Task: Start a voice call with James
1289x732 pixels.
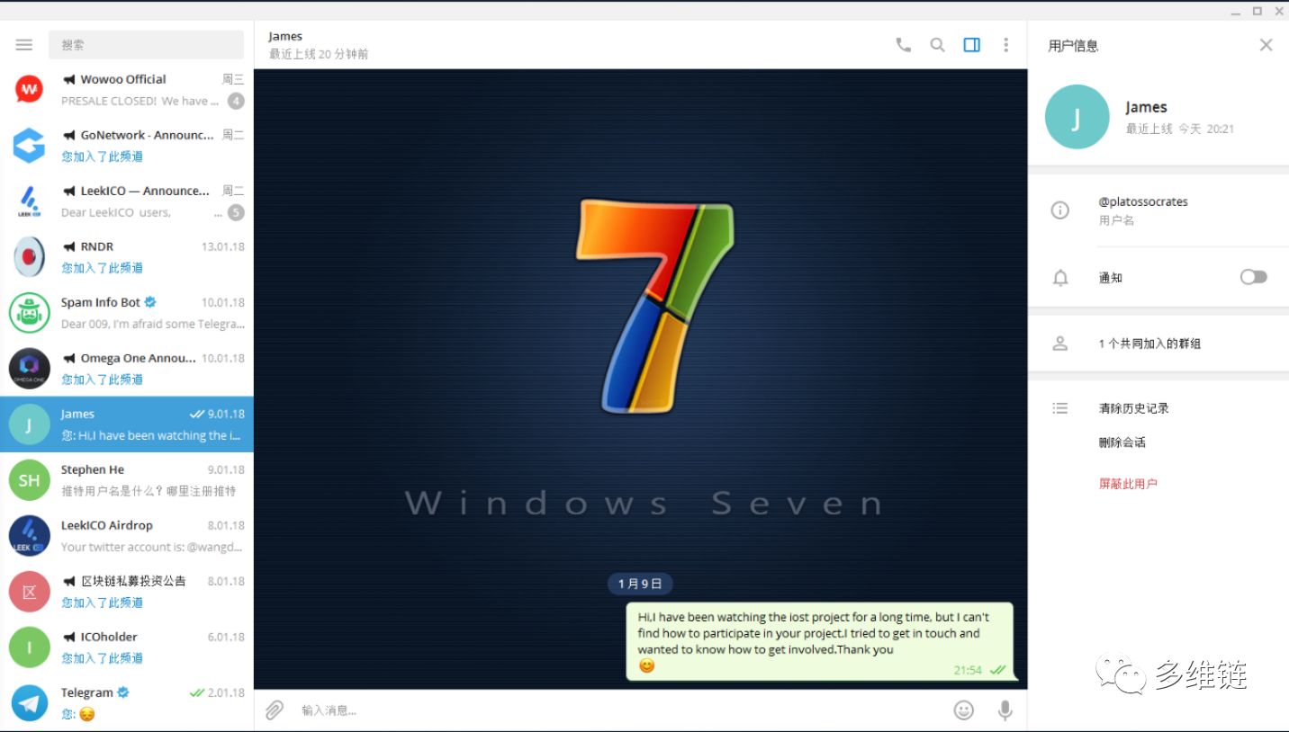Action: coord(903,45)
